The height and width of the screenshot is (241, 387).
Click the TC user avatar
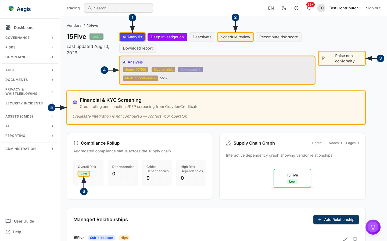321,8
